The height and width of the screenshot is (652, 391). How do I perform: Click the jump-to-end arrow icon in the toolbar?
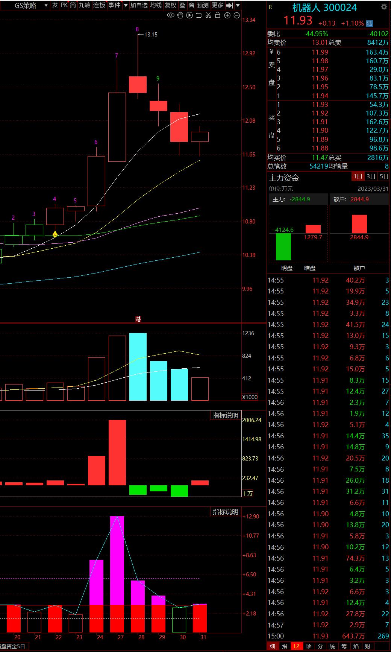(x=230, y=5)
